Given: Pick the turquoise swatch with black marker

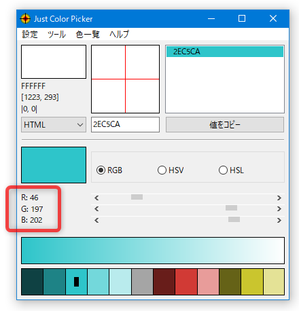Looking at the screenshot, I should pos(76,282).
